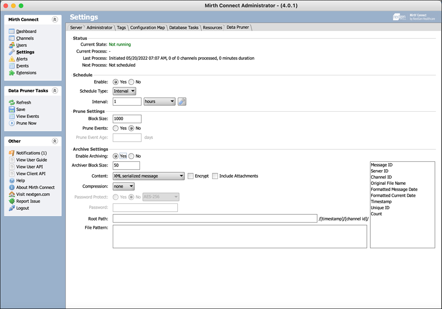Click the View Client API document icon

(11, 173)
